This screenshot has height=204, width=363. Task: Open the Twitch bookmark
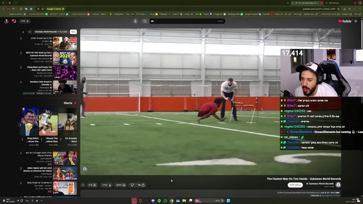pyautogui.click(x=207, y=14)
